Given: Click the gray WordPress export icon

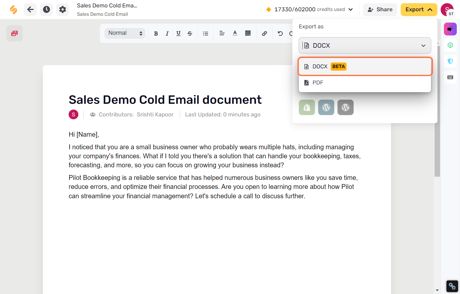Looking at the screenshot, I should pos(346,107).
